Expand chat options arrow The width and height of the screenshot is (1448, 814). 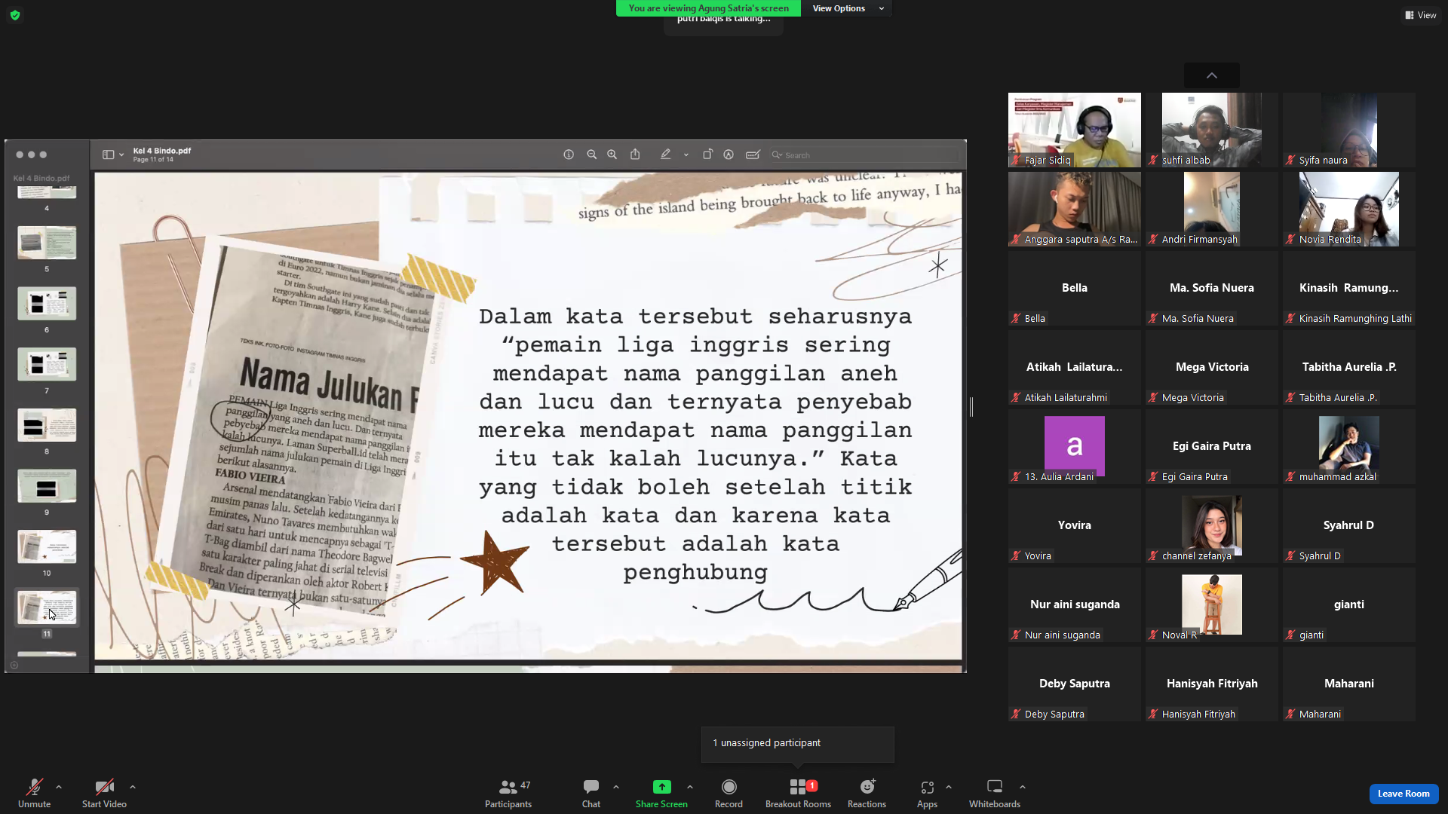click(x=616, y=787)
